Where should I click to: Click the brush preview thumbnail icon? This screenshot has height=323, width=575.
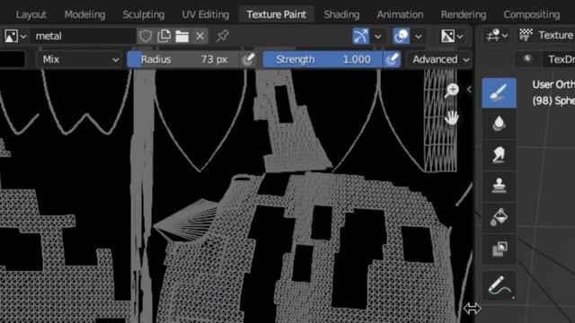point(527,59)
